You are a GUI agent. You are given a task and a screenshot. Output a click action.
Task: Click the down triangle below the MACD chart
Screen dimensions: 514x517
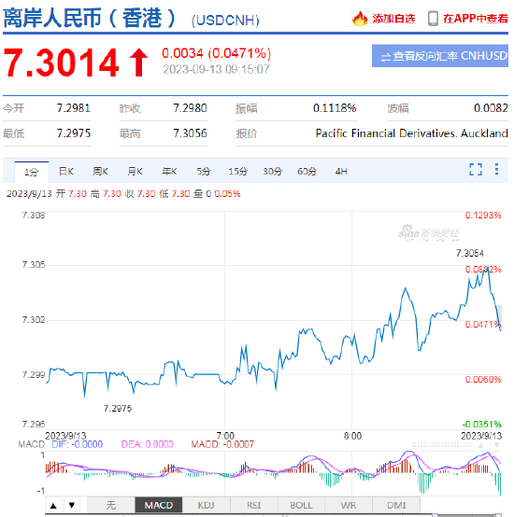click(x=72, y=505)
